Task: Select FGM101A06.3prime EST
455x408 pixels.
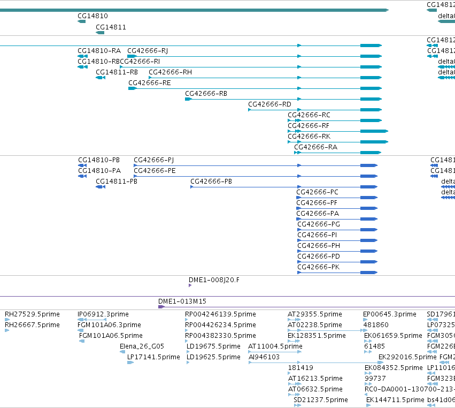Action: click(x=109, y=325)
